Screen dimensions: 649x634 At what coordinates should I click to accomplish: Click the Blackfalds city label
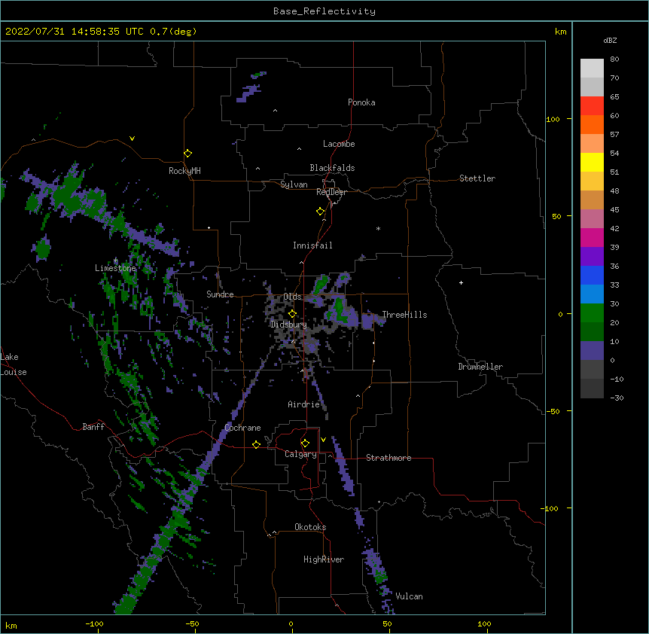point(332,168)
